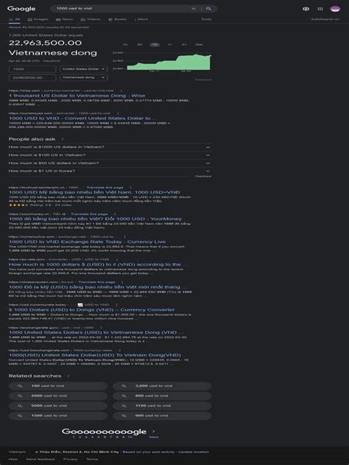Click the 1000 amount input field
Viewport: 349px width, 465px height.
32,69
